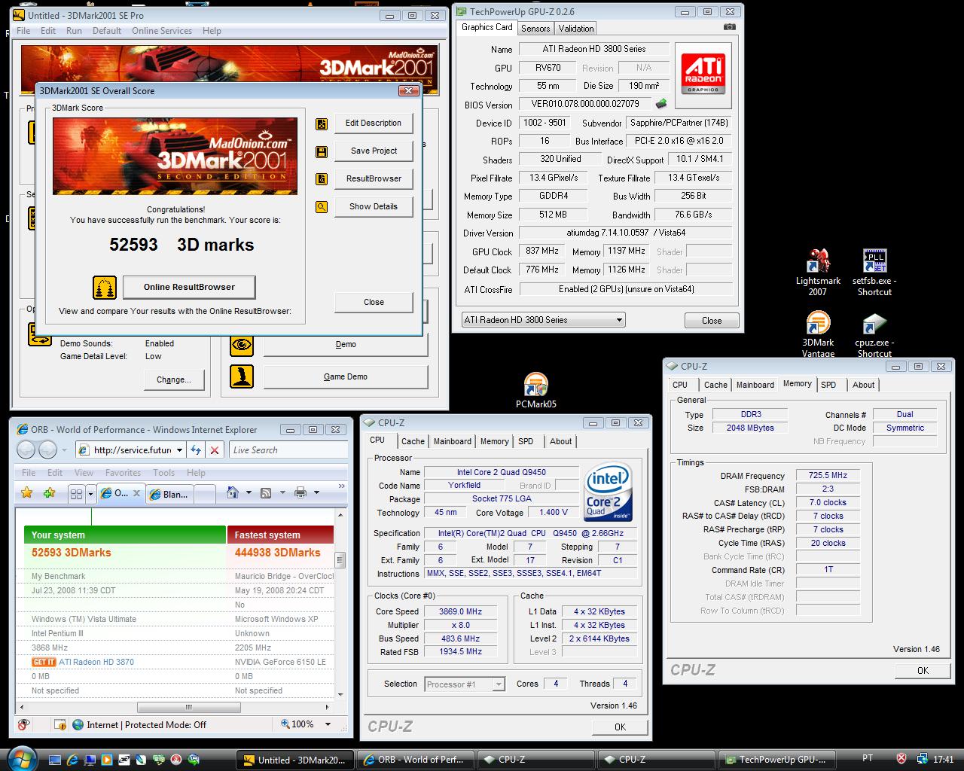The image size is (964, 771).
Task: Open the IE address bar dropdown arrow
Action: pos(179,450)
